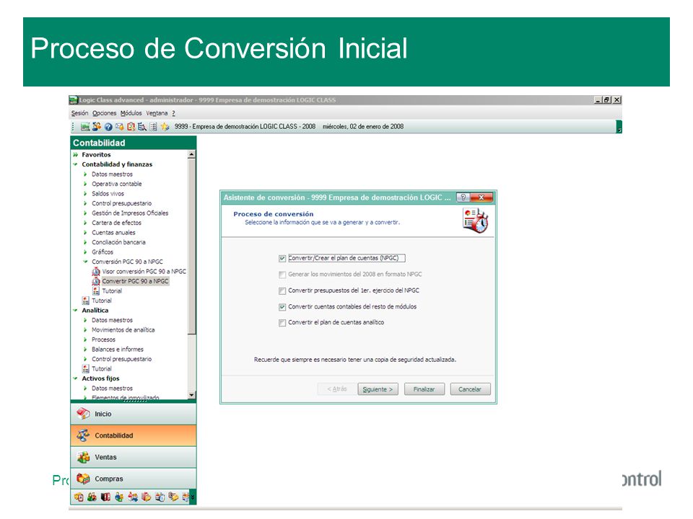This screenshot has height=519, width=693.
Task: Uncheck Convertir cuentas contables del resto de módulos
Action: (282, 307)
